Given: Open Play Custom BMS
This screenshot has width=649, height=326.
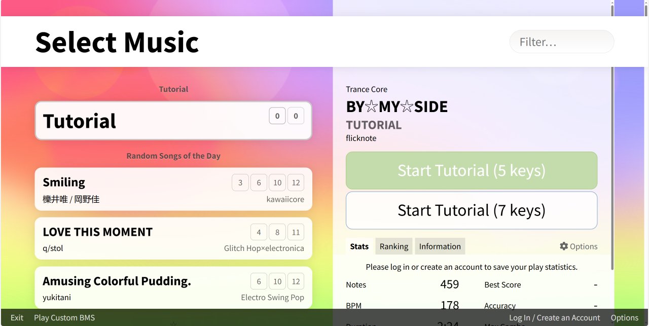Looking at the screenshot, I should (x=64, y=318).
